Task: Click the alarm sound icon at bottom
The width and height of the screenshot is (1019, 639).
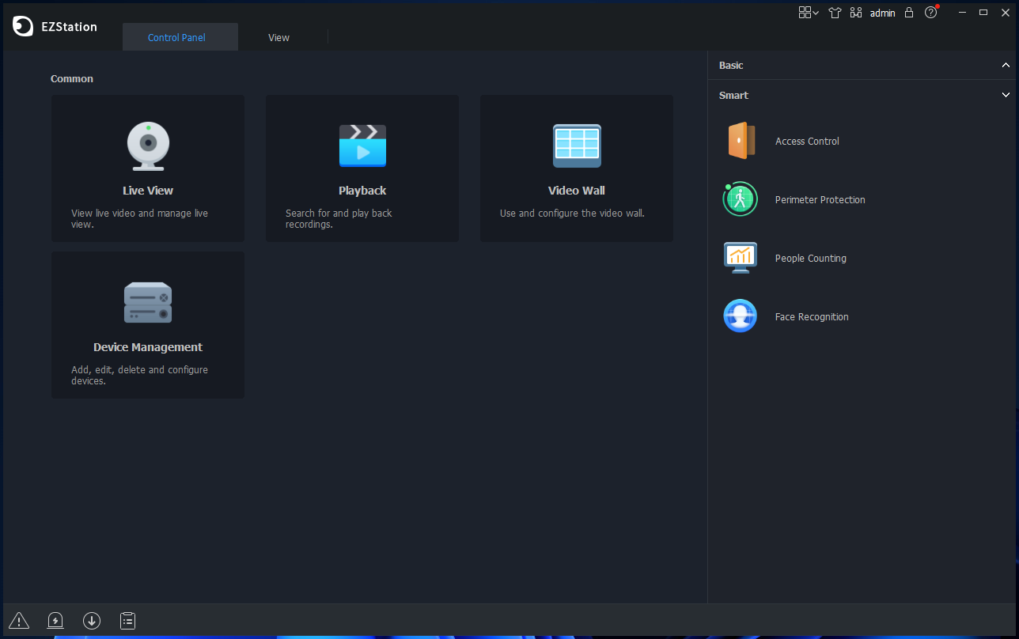Action: click(x=55, y=621)
